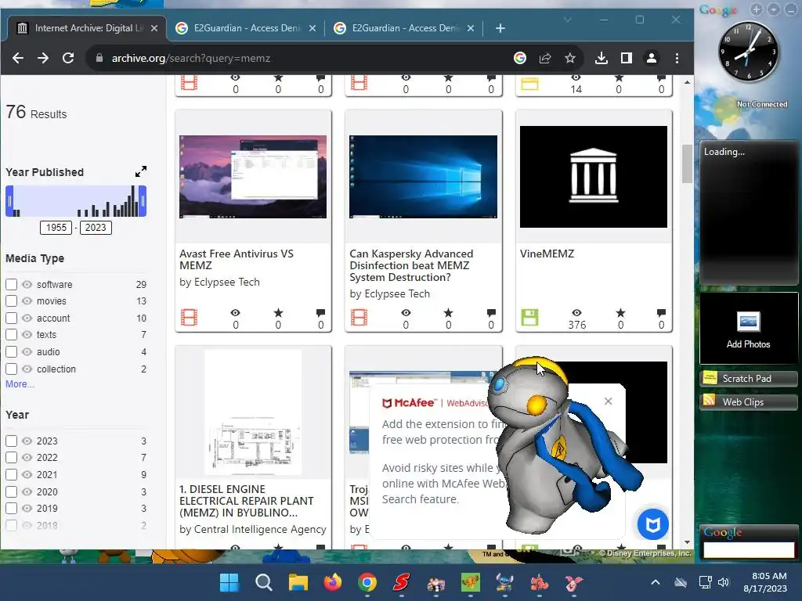The image size is (802, 601).
Task: Click the 1955 start year field
Action: coord(56,228)
